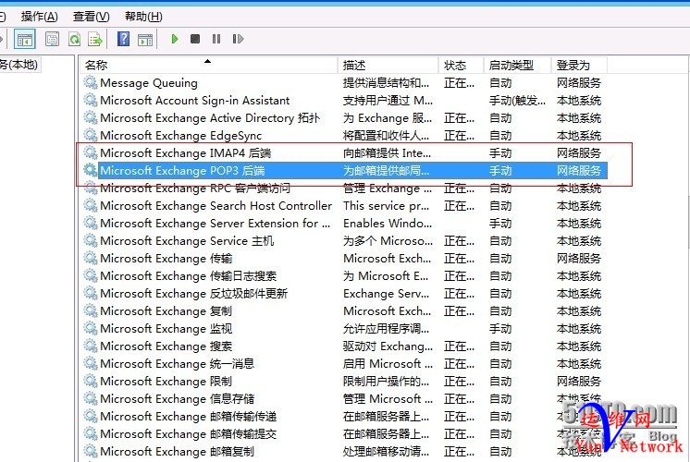This screenshot has height=462, width=690.
Task: Restart the service with the restart icon
Action: tap(238, 39)
